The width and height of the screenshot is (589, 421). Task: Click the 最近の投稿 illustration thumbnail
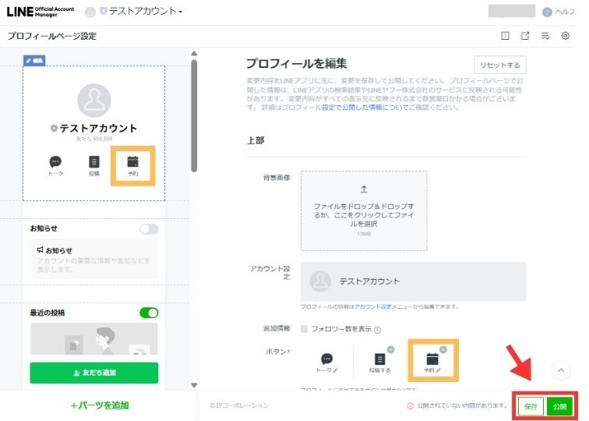pos(94,338)
